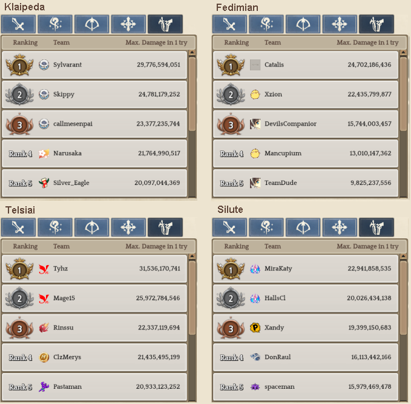Open Tyhz's rank 1 entry in Telsiai

click(x=94, y=269)
